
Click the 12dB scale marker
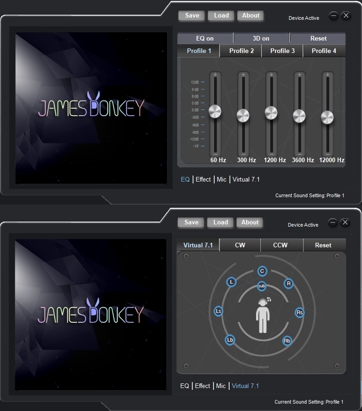point(198,82)
